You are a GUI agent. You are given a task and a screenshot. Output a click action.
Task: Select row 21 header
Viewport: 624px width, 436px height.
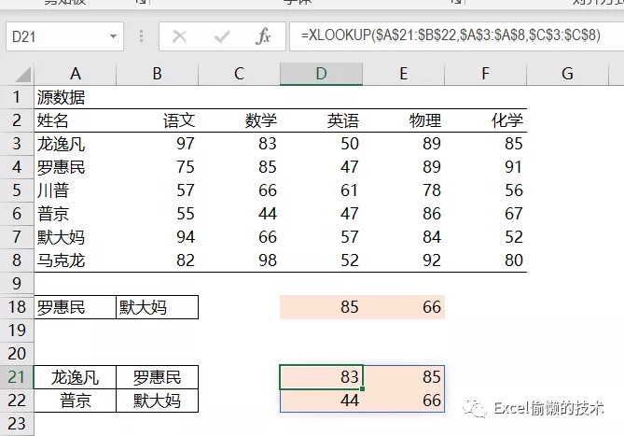tap(17, 377)
